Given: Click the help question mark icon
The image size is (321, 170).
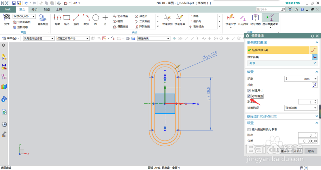Looking at the screenshot, I should coord(302,9).
